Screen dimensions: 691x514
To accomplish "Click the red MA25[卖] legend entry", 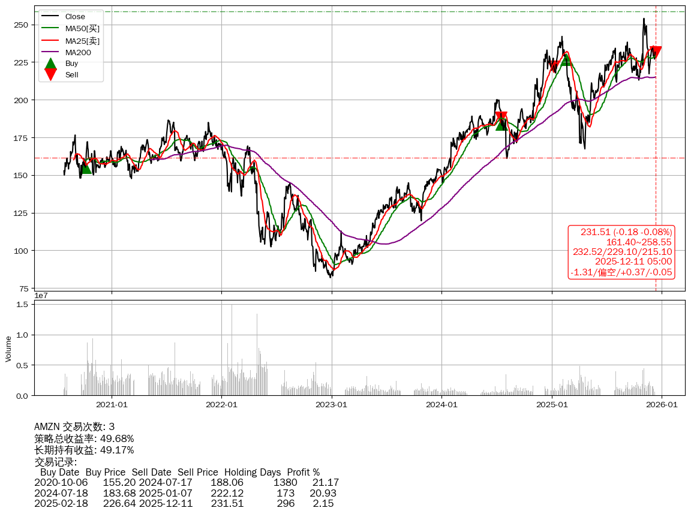I will pyautogui.click(x=82, y=40).
